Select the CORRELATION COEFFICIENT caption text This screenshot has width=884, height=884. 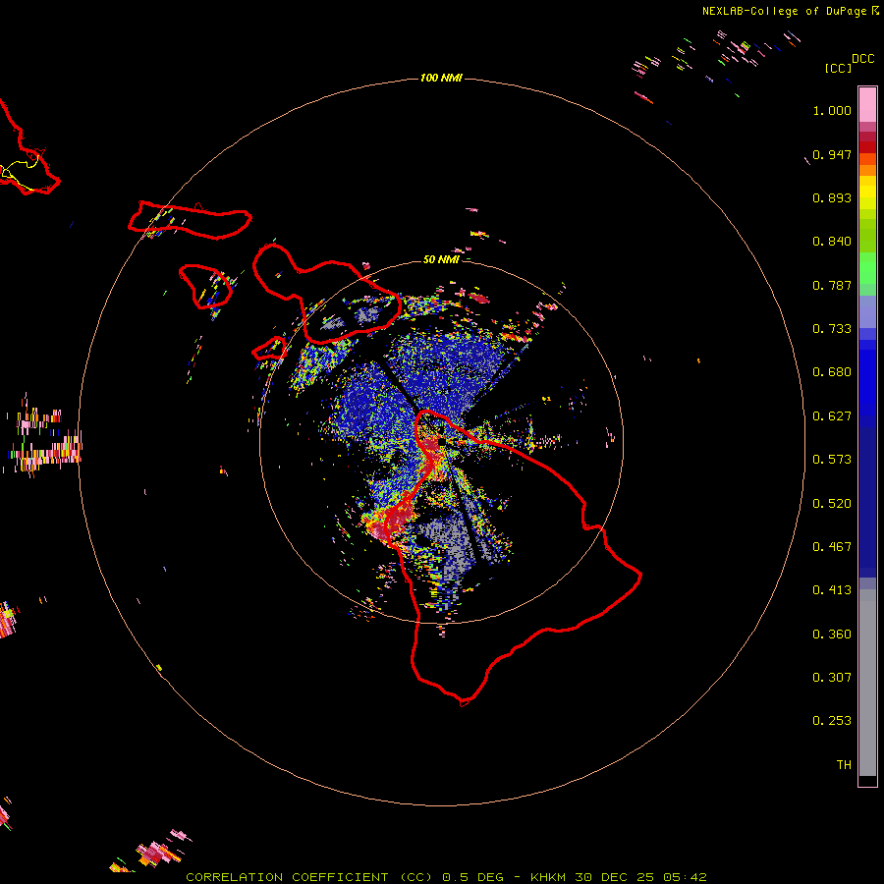tap(287, 877)
